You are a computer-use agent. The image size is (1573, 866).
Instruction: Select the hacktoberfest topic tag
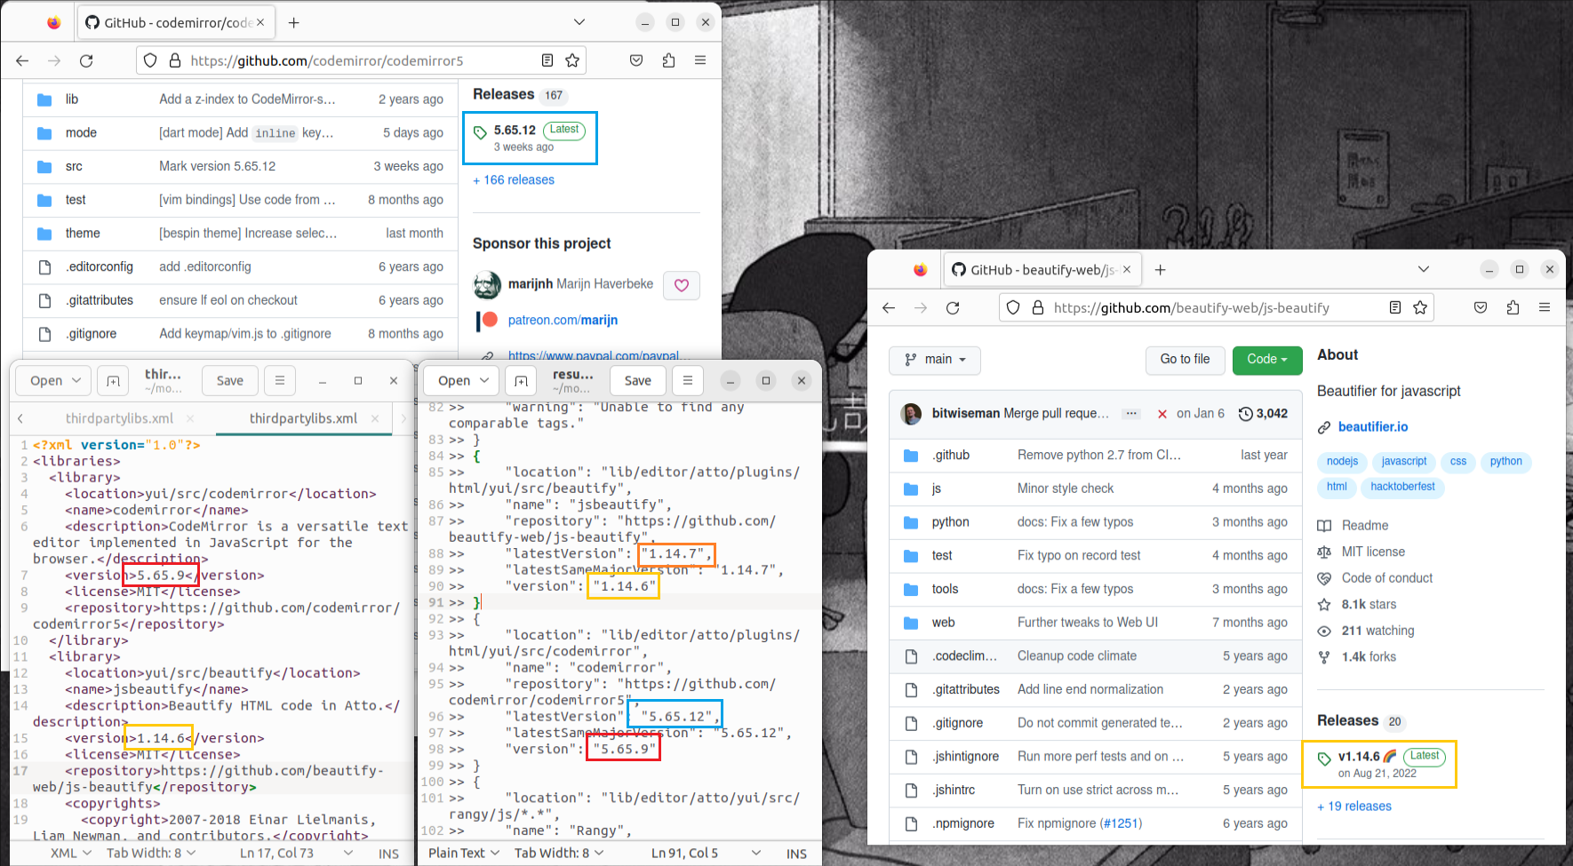coord(1402,487)
